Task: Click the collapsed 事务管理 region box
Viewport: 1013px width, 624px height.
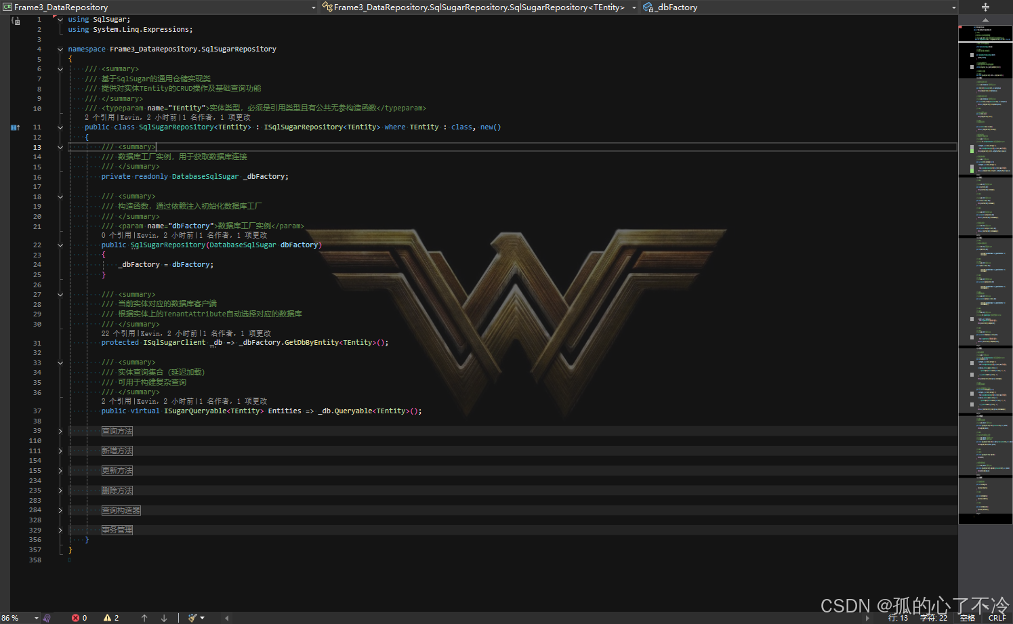Action: coord(117,531)
